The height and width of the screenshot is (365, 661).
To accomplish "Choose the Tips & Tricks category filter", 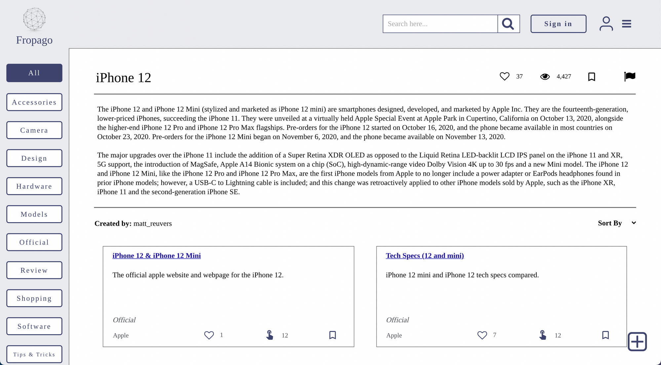I will pyautogui.click(x=34, y=354).
